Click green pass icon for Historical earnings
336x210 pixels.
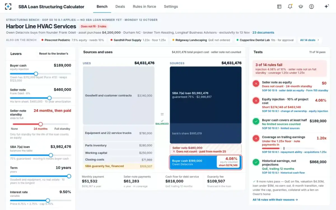click(x=256, y=162)
